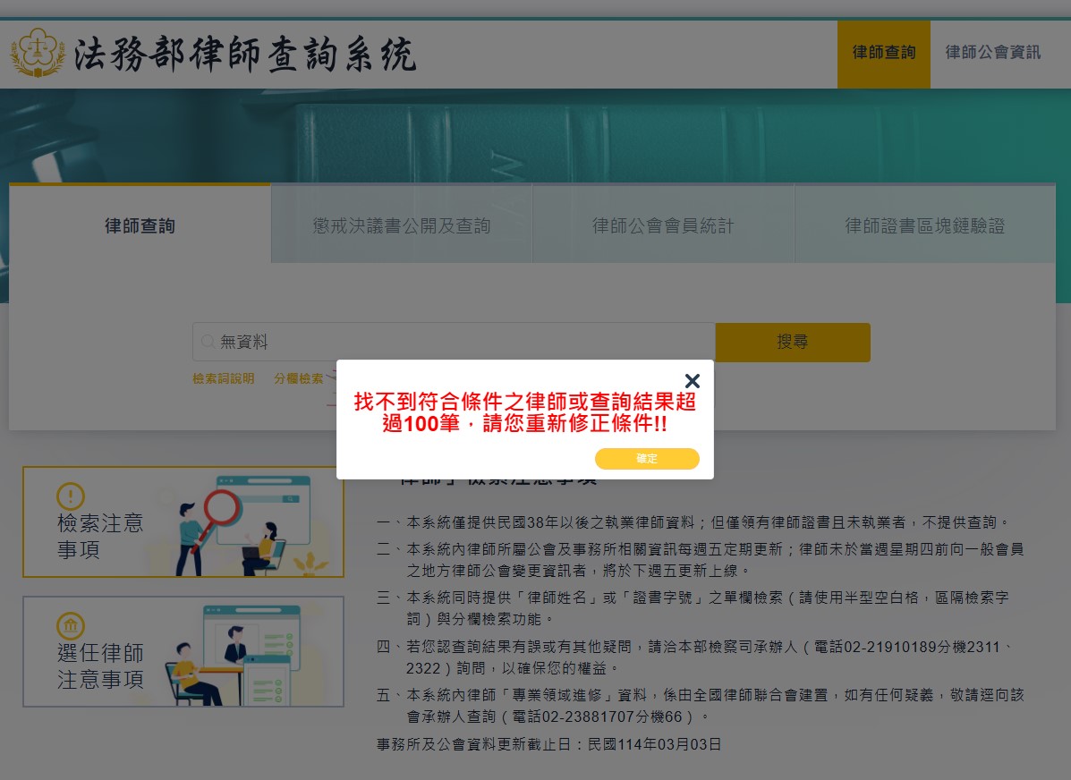Close the error dialog with the X icon
This screenshot has width=1071, height=780.
692,381
